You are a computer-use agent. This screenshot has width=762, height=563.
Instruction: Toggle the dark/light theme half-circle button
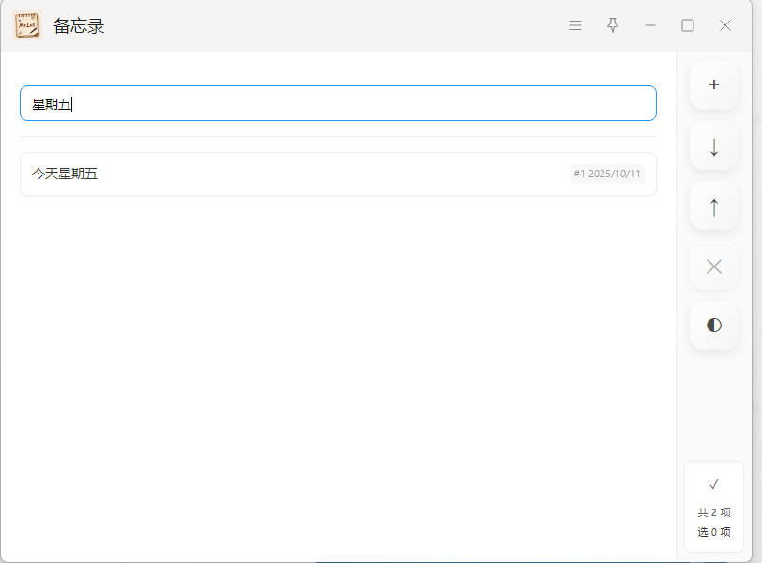[713, 326]
